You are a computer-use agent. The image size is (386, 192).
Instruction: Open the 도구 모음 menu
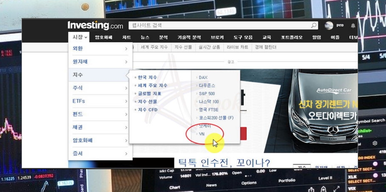(243, 38)
